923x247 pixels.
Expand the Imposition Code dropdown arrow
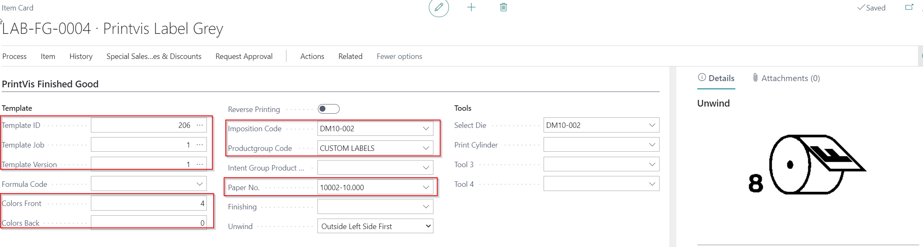[x=426, y=128]
